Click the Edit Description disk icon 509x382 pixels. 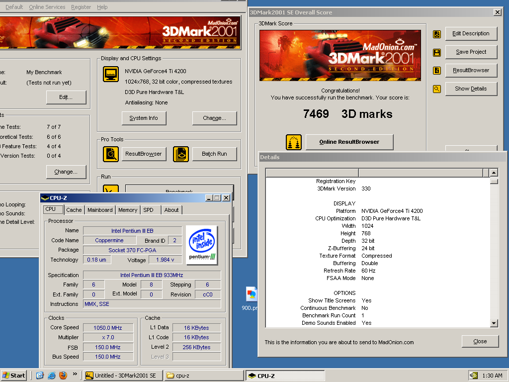437,34
